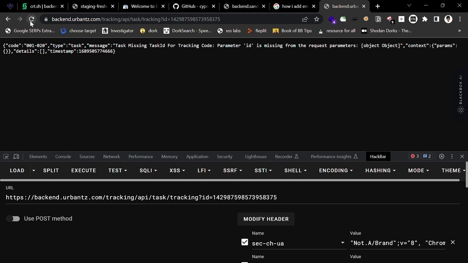Open the Security DevTools tab
The image size is (468, 263).
click(x=224, y=156)
